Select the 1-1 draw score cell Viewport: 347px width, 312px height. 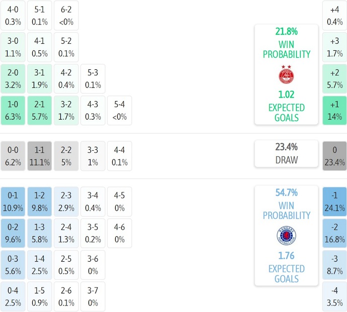click(40, 156)
